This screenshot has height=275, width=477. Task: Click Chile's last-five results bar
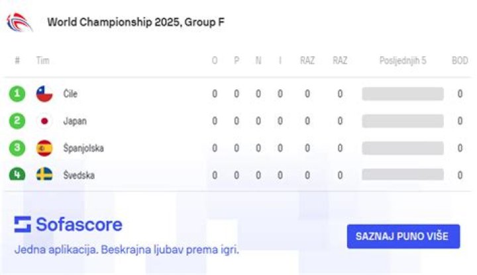coord(402,94)
